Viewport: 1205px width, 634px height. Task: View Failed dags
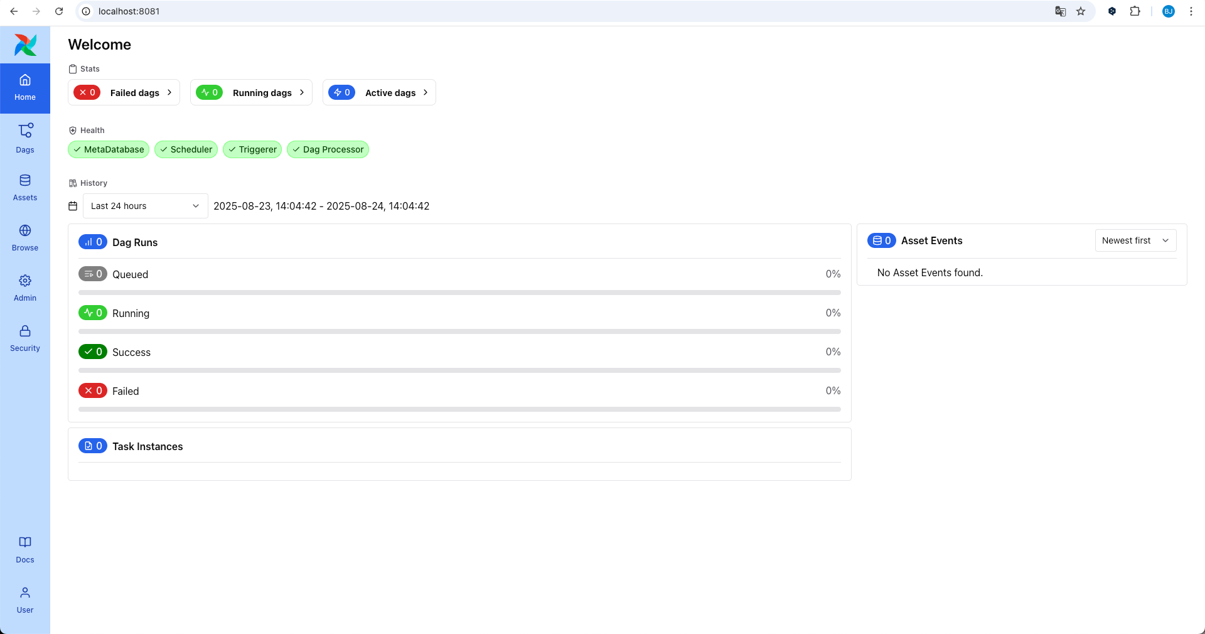tap(124, 92)
